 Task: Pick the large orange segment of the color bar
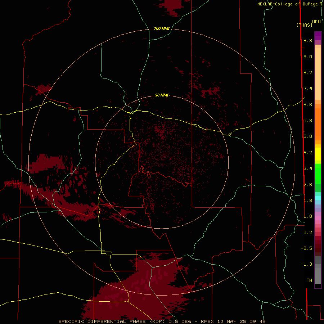pos(318,124)
